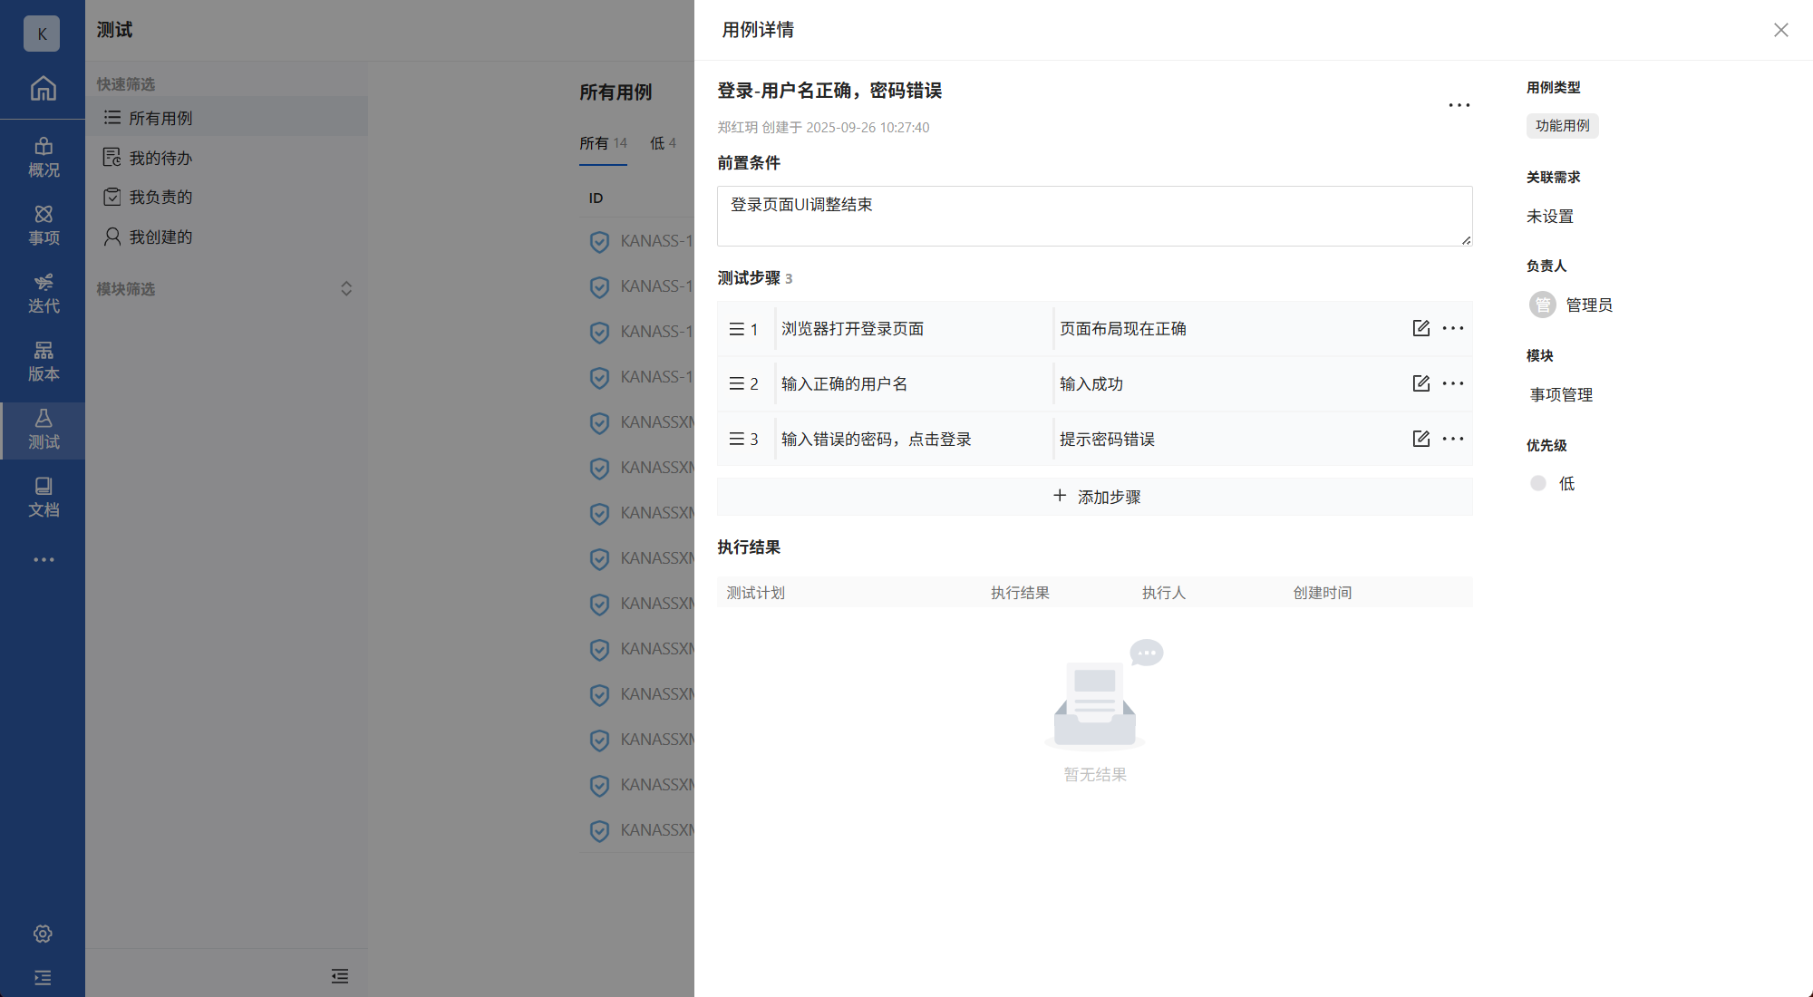The width and height of the screenshot is (1813, 997).
Task: Open the home icon in the sidebar
Action: (43, 89)
